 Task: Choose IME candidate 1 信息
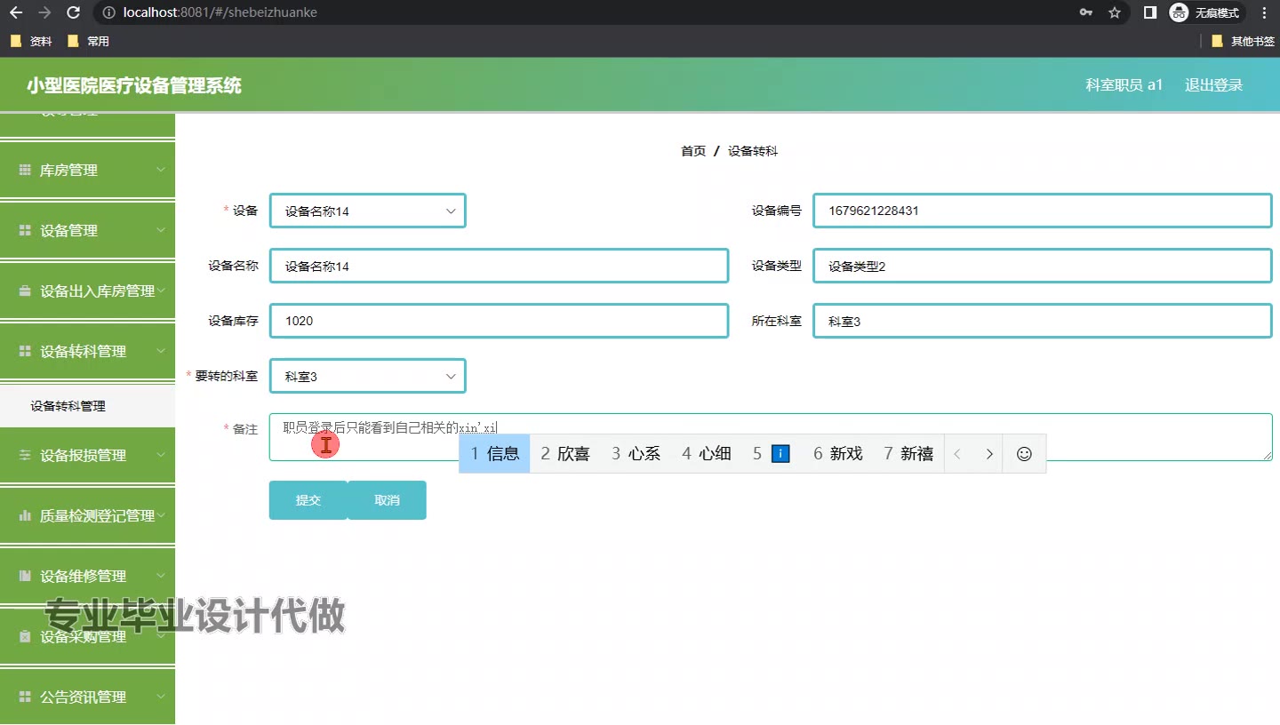pyautogui.click(x=495, y=454)
